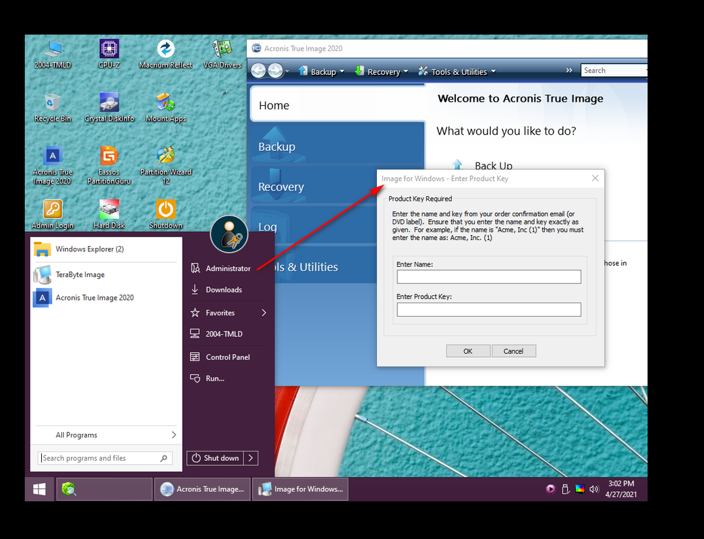Click OK in product key dialog
Screen dimensions: 704x539
coord(468,351)
